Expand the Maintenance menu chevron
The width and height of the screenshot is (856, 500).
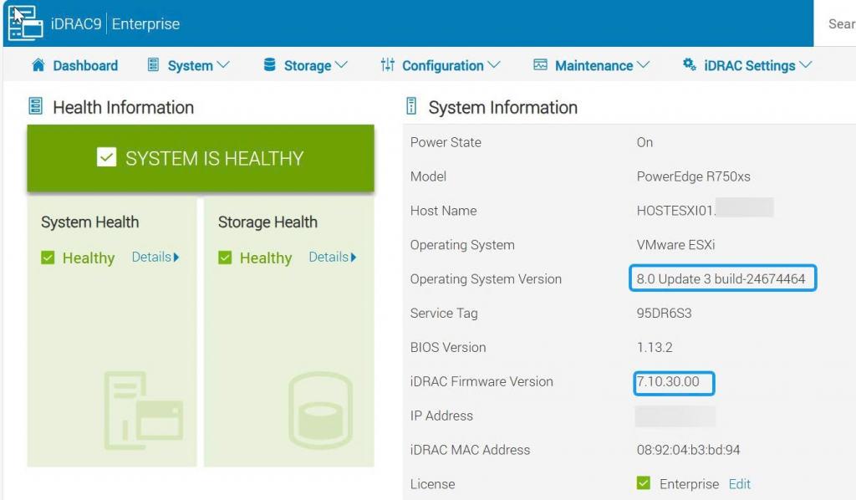pyautogui.click(x=643, y=65)
